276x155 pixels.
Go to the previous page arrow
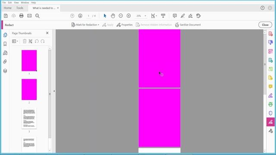(72, 16)
